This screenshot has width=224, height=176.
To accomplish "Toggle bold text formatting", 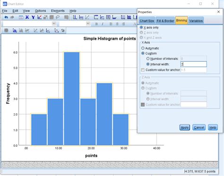I will (x=96, y=24).
